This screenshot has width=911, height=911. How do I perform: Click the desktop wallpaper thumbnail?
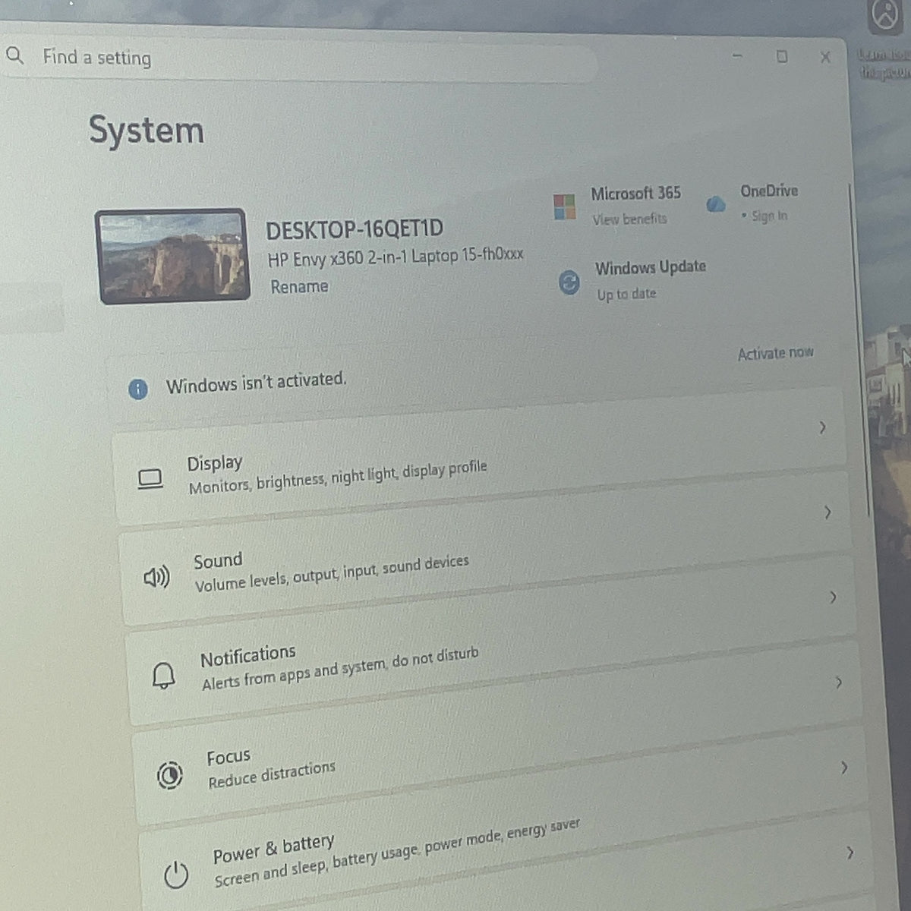point(172,256)
